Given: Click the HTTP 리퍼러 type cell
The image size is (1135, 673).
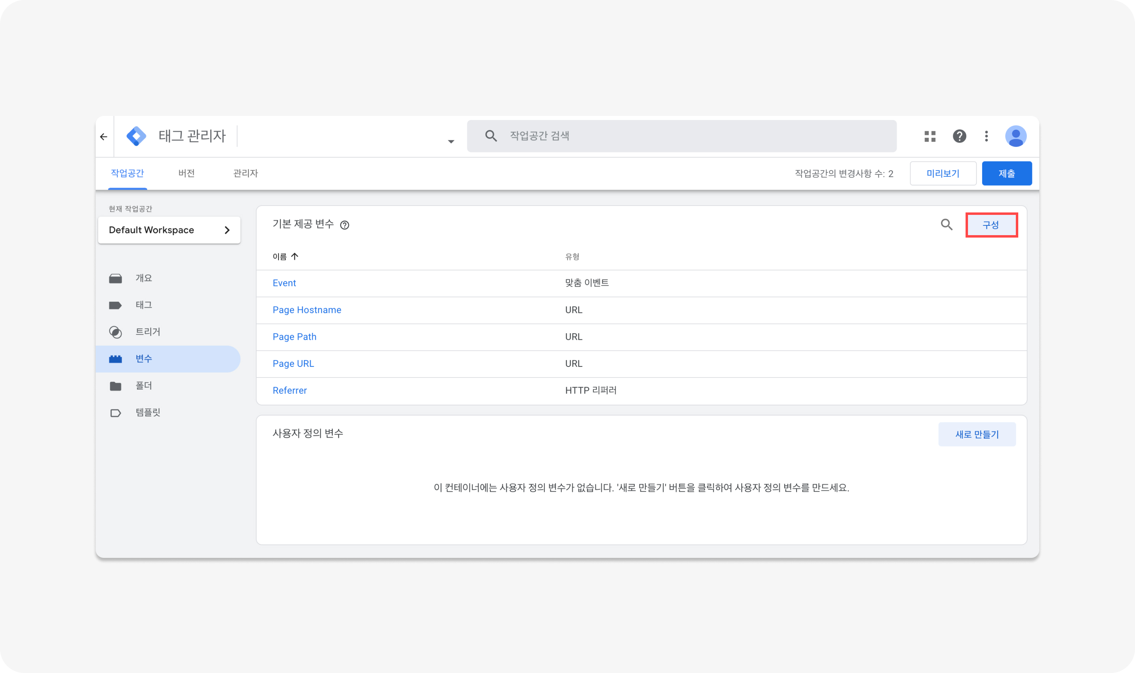Looking at the screenshot, I should tap(591, 390).
